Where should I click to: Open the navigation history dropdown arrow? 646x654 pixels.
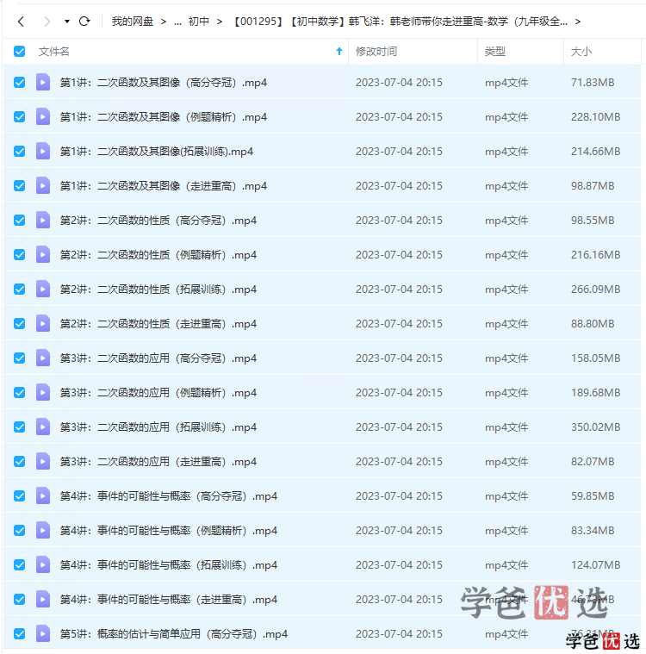tap(66, 22)
